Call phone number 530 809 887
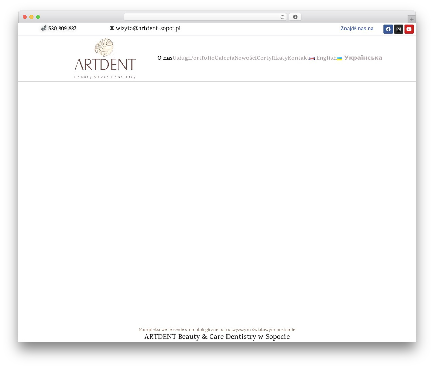This screenshot has width=434, height=368. click(62, 29)
